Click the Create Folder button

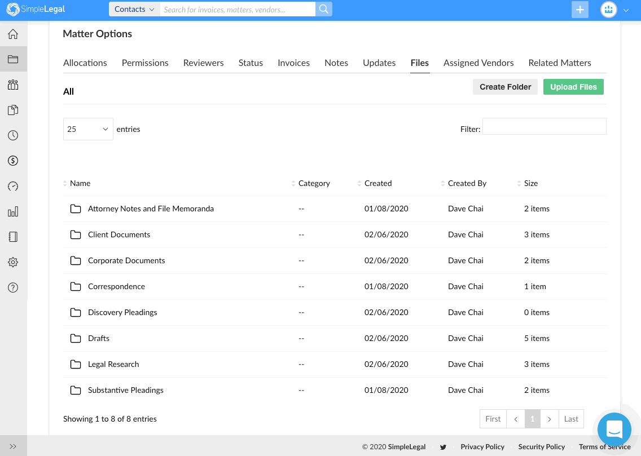[x=505, y=87]
